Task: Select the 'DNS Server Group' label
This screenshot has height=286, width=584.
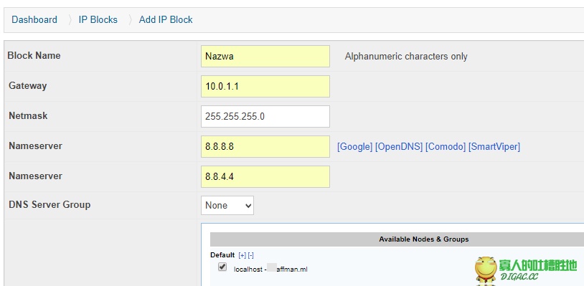Action: [50, 204]
